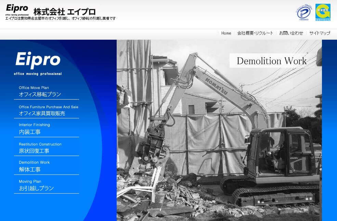Viewport: 337px width, 221px height.
Task: Click the tagline about 愛知県名古屋市 office moving
Action: (x=61, y=18)
